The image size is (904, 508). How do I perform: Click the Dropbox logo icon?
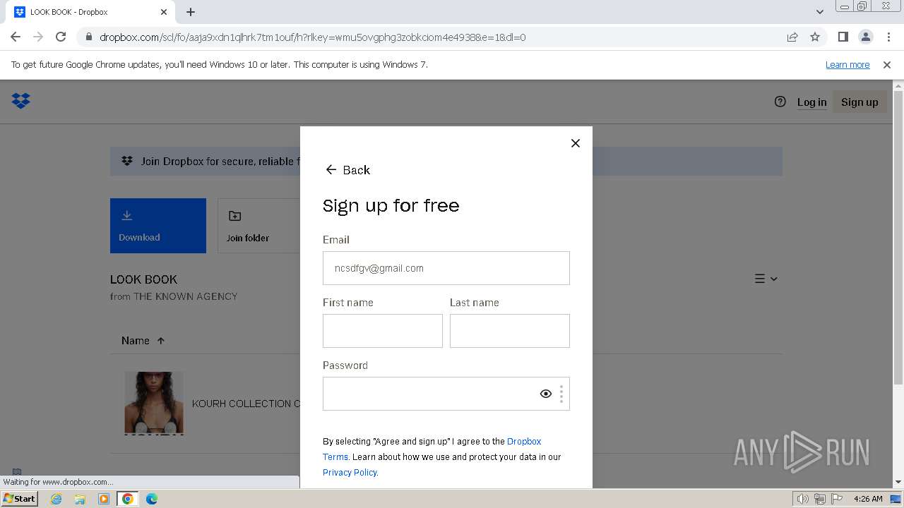point(20,101)
